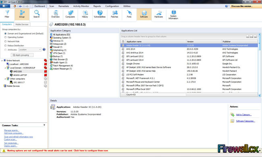Click the Apply grouping button
This screenshot has height=157, width=262.
pyautogui.click(x=22, y=55)
